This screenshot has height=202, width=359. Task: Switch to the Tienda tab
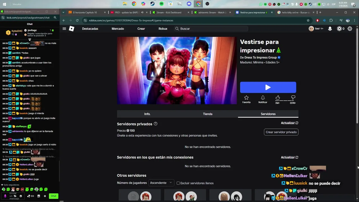pyautogui.click(x=208, y=114)
